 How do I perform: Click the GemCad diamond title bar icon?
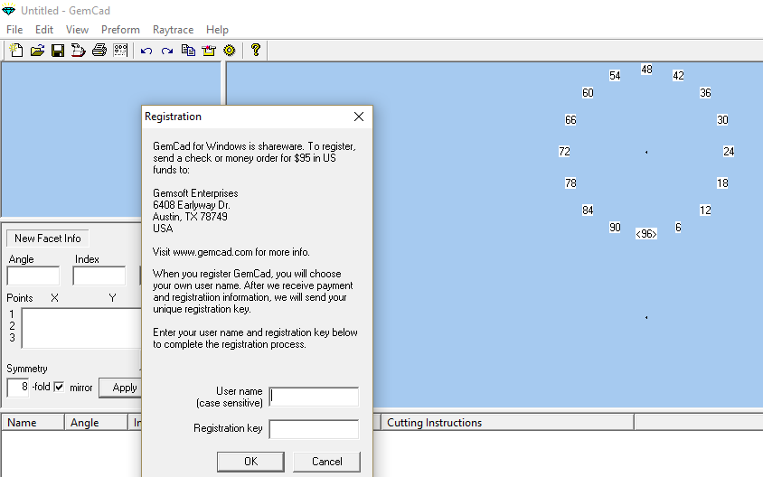point(8,10)
